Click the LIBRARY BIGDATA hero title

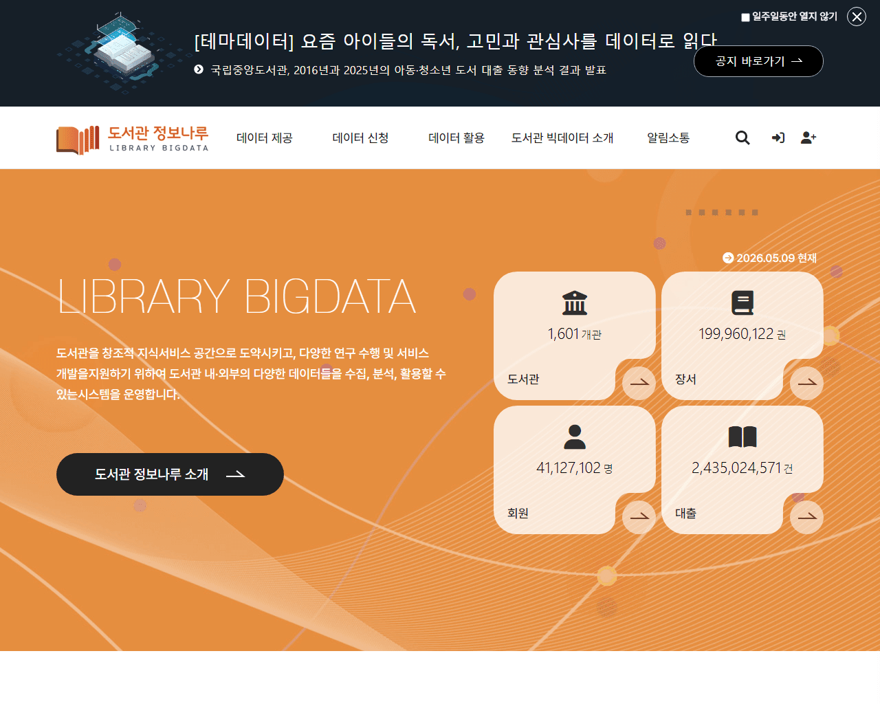pyautogui.click(x=236, y=296)
